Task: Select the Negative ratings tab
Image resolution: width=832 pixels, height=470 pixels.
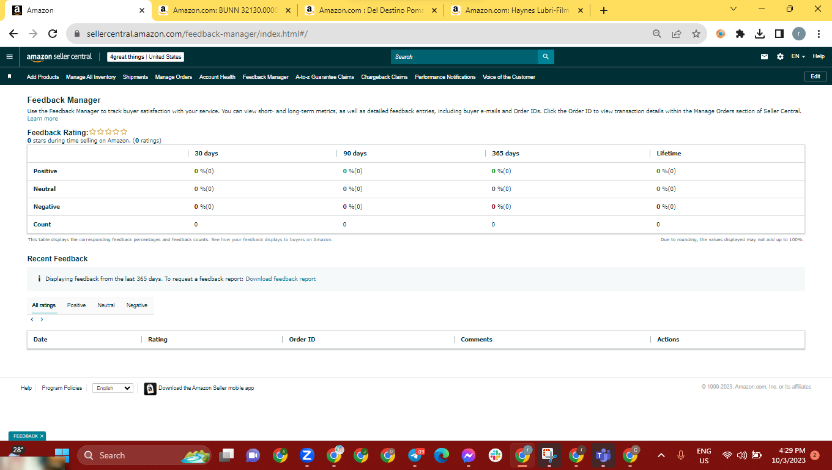Action: [137, 305]
